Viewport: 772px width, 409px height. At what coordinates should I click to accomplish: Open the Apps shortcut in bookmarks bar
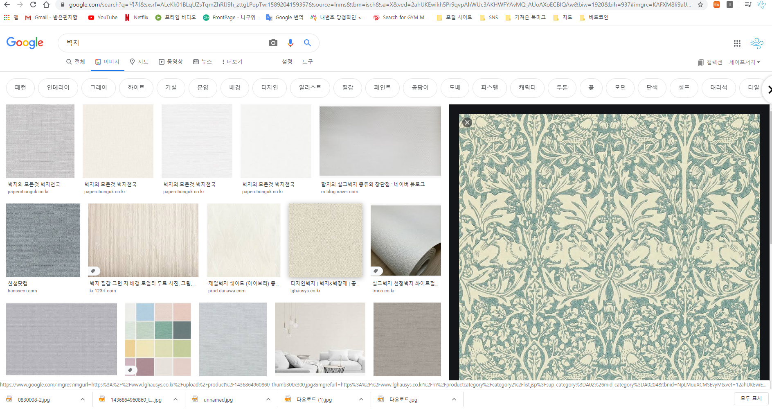point(11,17)
